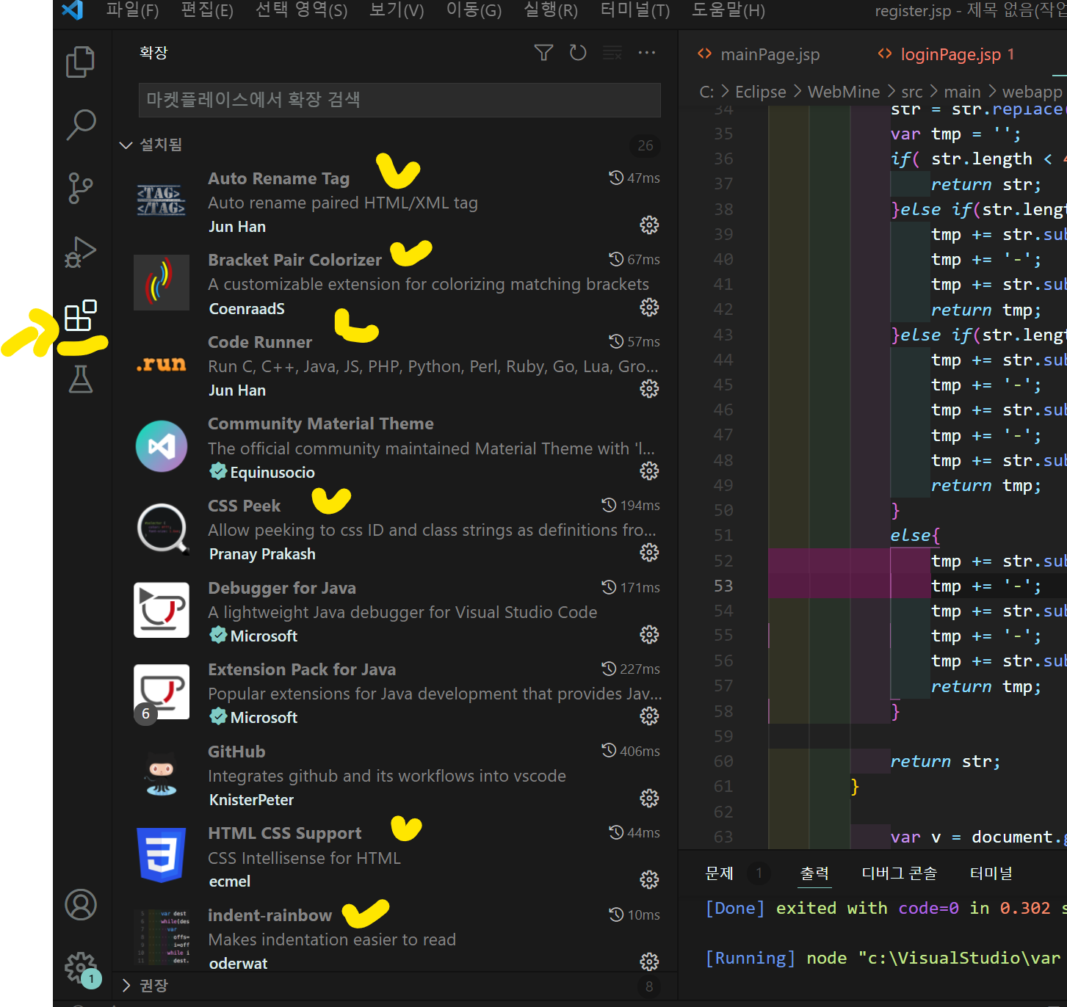The height and width of the screenshot is (1007, 1067).
Task: Open the 이동(G) menu
Action: 474,10
